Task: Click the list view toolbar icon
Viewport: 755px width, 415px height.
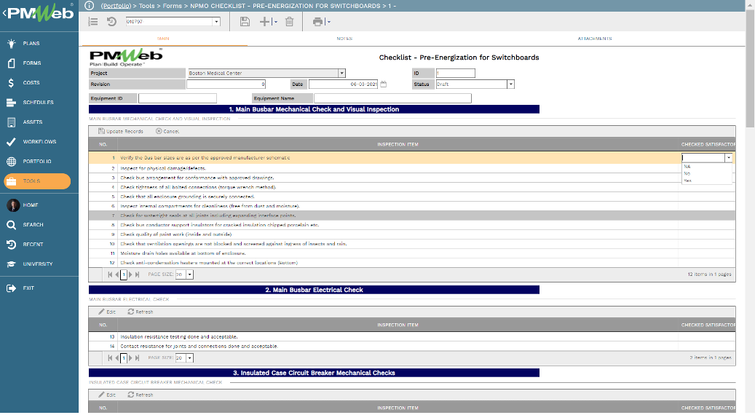Action: coord(93,22)
